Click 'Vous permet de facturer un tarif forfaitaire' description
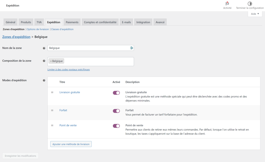Image resolution: width=265 pixels, height=162 pixels. tap(161, 115)
